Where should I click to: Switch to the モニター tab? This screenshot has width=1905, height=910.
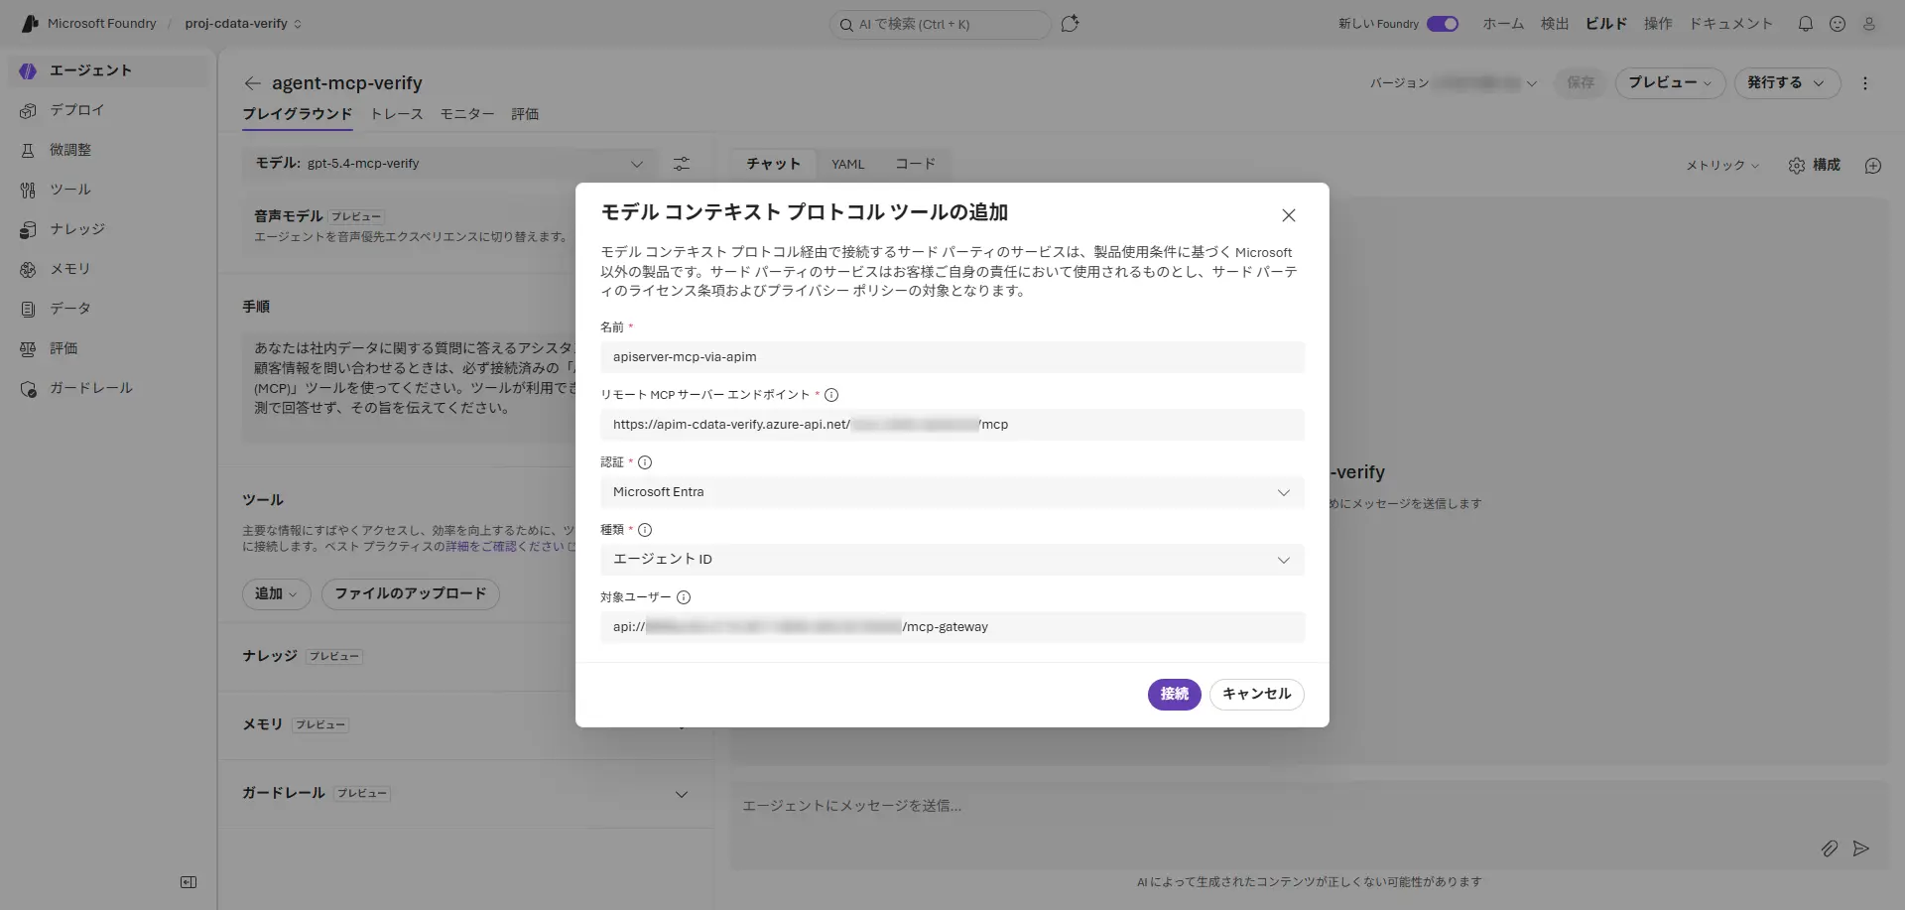pyautogui.click(x=467, y=114)
